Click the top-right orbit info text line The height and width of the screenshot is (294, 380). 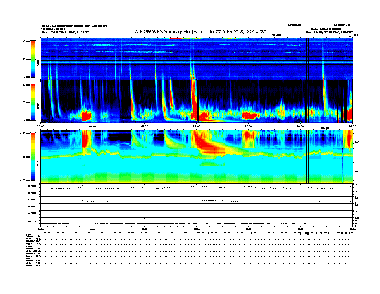pos(329,32)
